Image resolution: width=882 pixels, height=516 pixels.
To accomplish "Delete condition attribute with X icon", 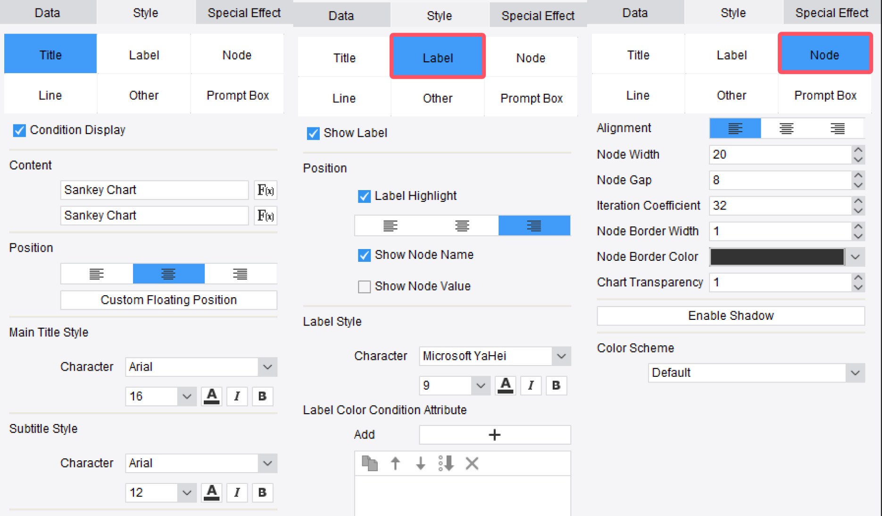I will [x=472, y=463].
